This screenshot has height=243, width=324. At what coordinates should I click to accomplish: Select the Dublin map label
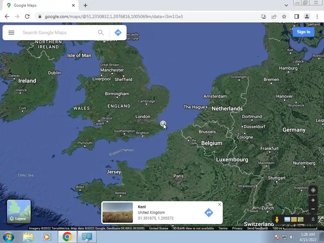[x=54, y=73]
